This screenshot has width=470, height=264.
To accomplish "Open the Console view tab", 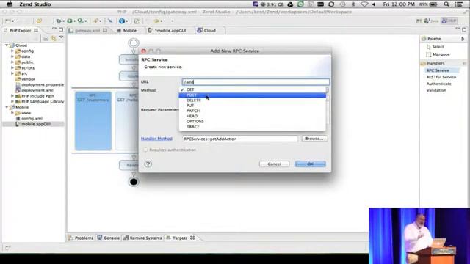I will pos(109,238).
